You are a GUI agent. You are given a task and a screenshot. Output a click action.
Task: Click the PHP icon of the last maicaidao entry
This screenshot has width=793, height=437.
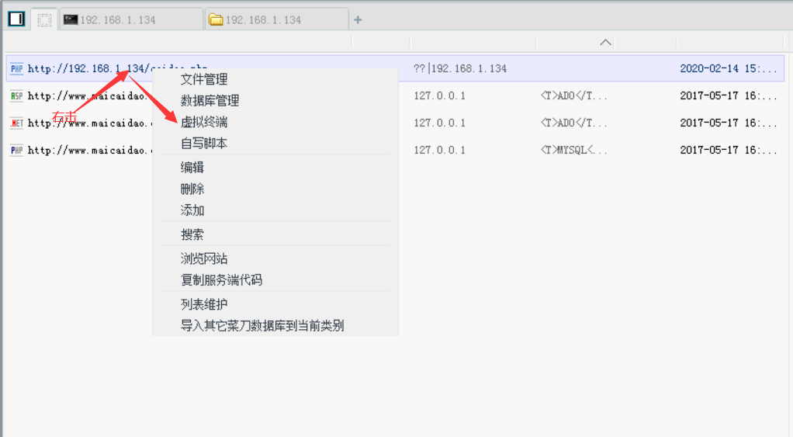(16, 150)
